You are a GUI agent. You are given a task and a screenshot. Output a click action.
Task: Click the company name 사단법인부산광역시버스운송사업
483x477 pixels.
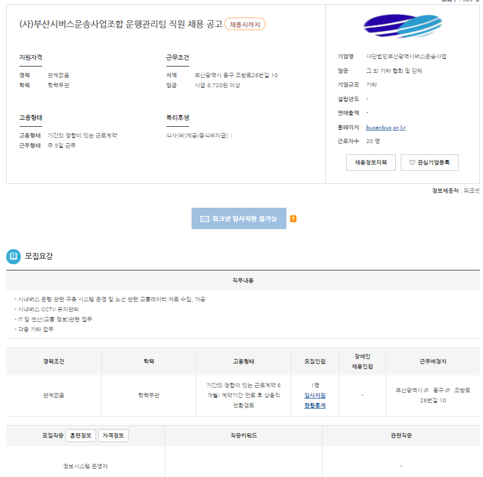click(406, 57)
